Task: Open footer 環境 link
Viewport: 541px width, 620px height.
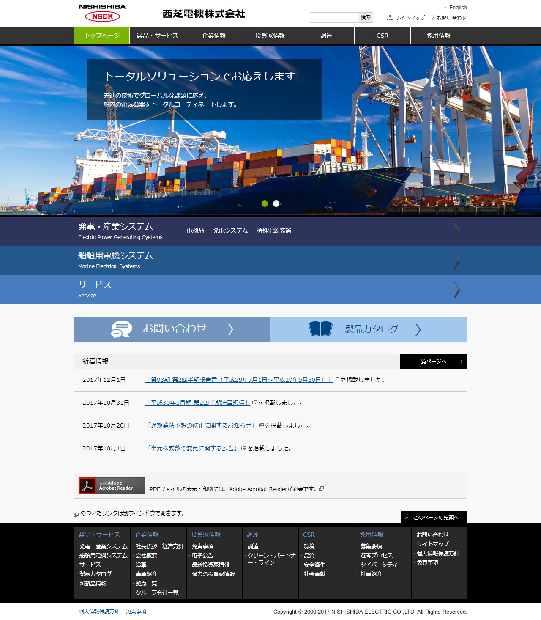Action: point(309,546)
